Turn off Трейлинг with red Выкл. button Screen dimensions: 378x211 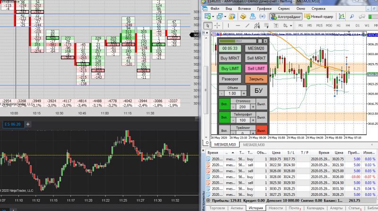coord(262,130)
